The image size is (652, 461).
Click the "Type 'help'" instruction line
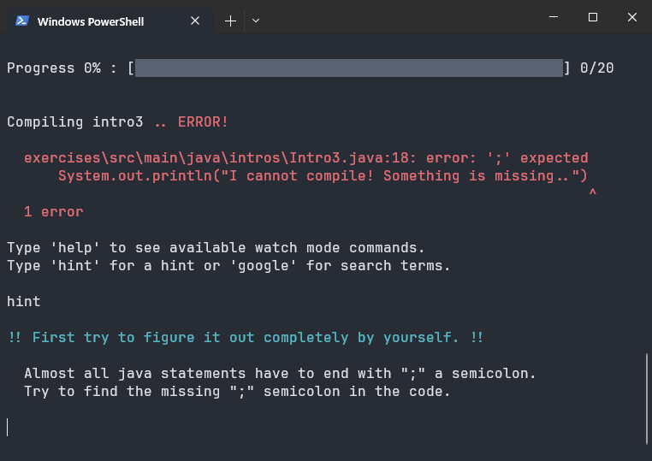(x=216, y=248)
